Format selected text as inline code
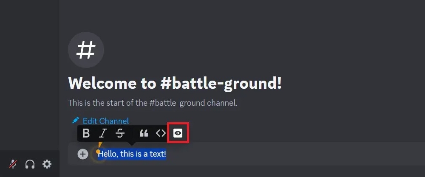The height and width of the screenshot is (177, 425). coord(161,133)
